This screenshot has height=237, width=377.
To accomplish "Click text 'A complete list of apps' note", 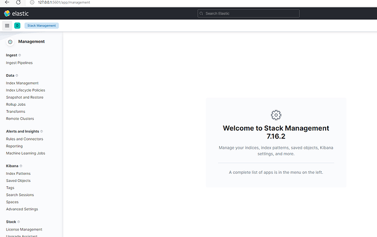I will coord(276,172).
